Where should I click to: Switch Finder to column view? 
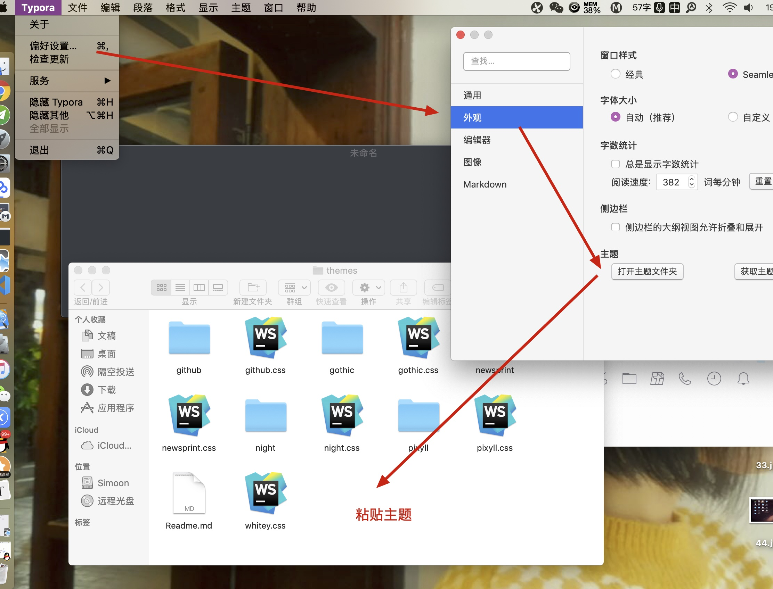[x=199, y=288]
